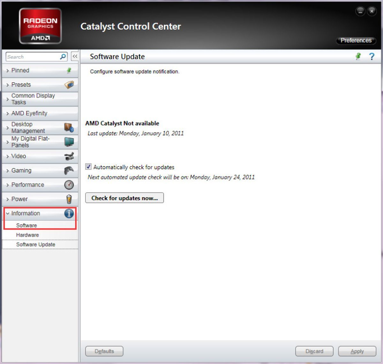Open the Performance menu item

(40, 185)
